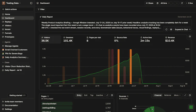Switch Pages panel to Top tab
This screenshot has height=112, width=196.
[92, 95]
